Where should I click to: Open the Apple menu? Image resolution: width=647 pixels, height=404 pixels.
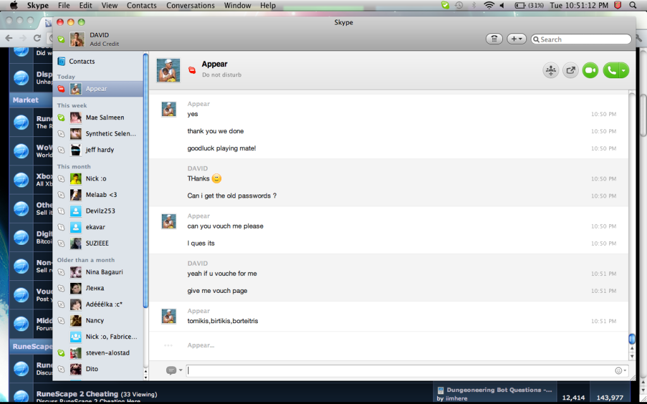click(14, 5)
